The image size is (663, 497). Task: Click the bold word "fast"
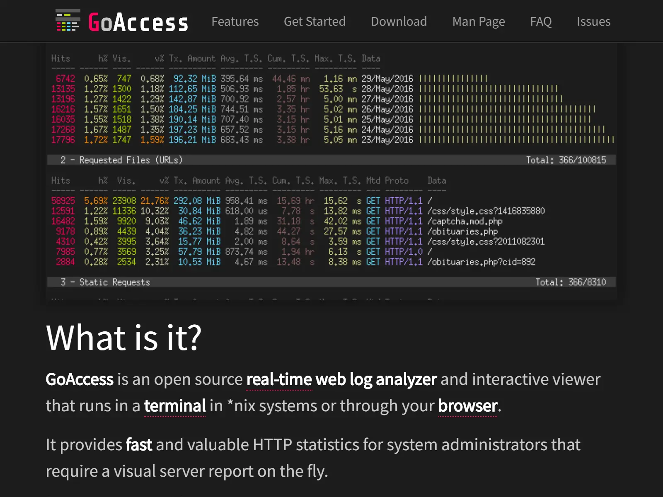[139, 445]
